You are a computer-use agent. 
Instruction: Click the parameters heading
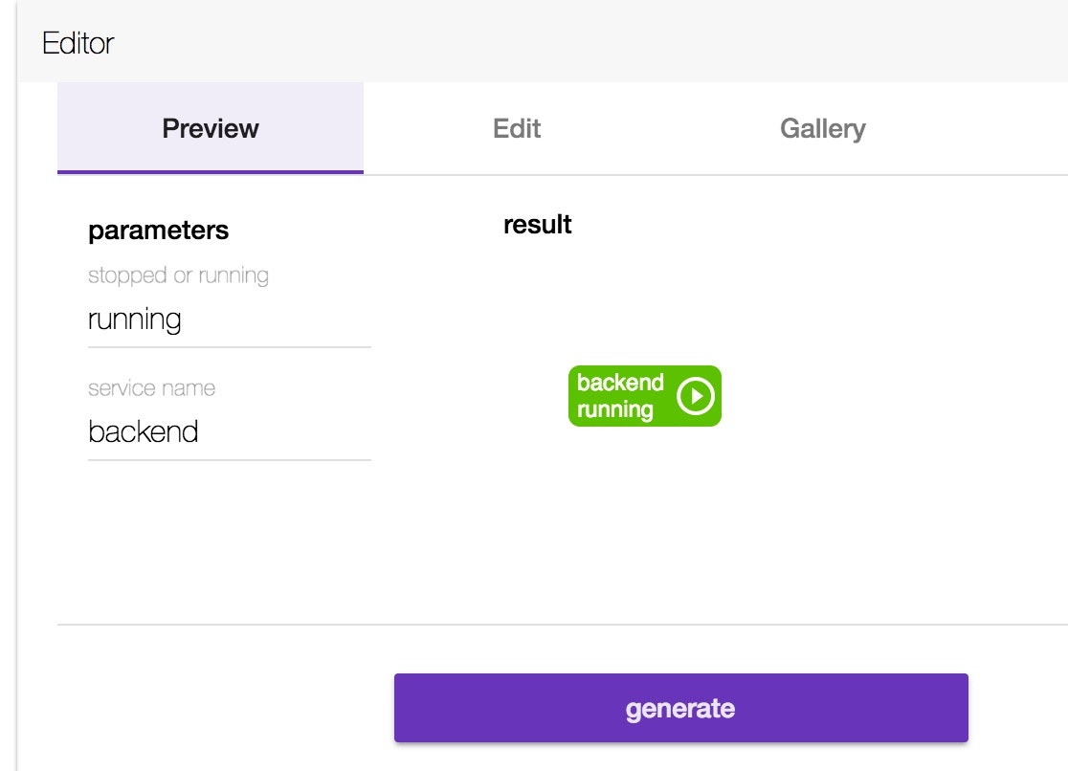(159, 231)
